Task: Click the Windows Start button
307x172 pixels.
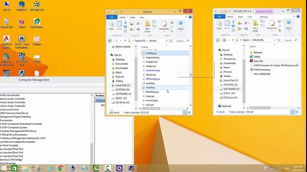Action: point(3,168)
